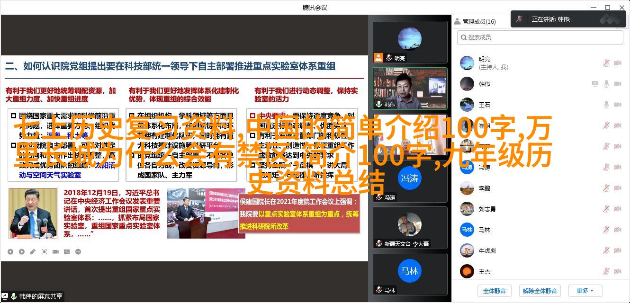Click the focus/capture icon in slide toolbar
Screen dimensions: 630x303
pos(45,252)
